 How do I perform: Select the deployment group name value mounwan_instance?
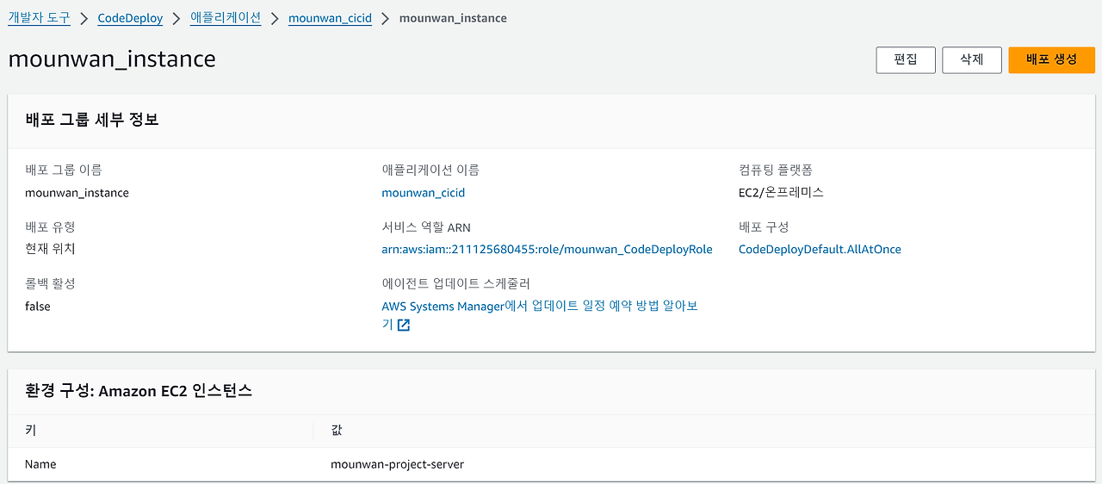tap(77, 193)
